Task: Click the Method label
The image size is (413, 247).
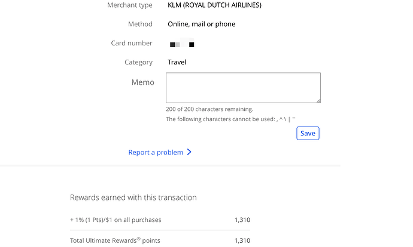Action: tap(140, 24)
